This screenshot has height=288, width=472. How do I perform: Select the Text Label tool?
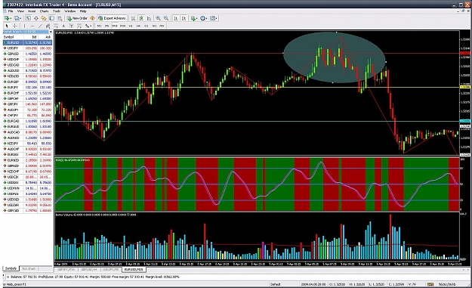coord(71,26)
